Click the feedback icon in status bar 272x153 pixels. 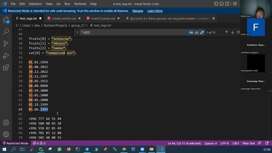point(260,143)
